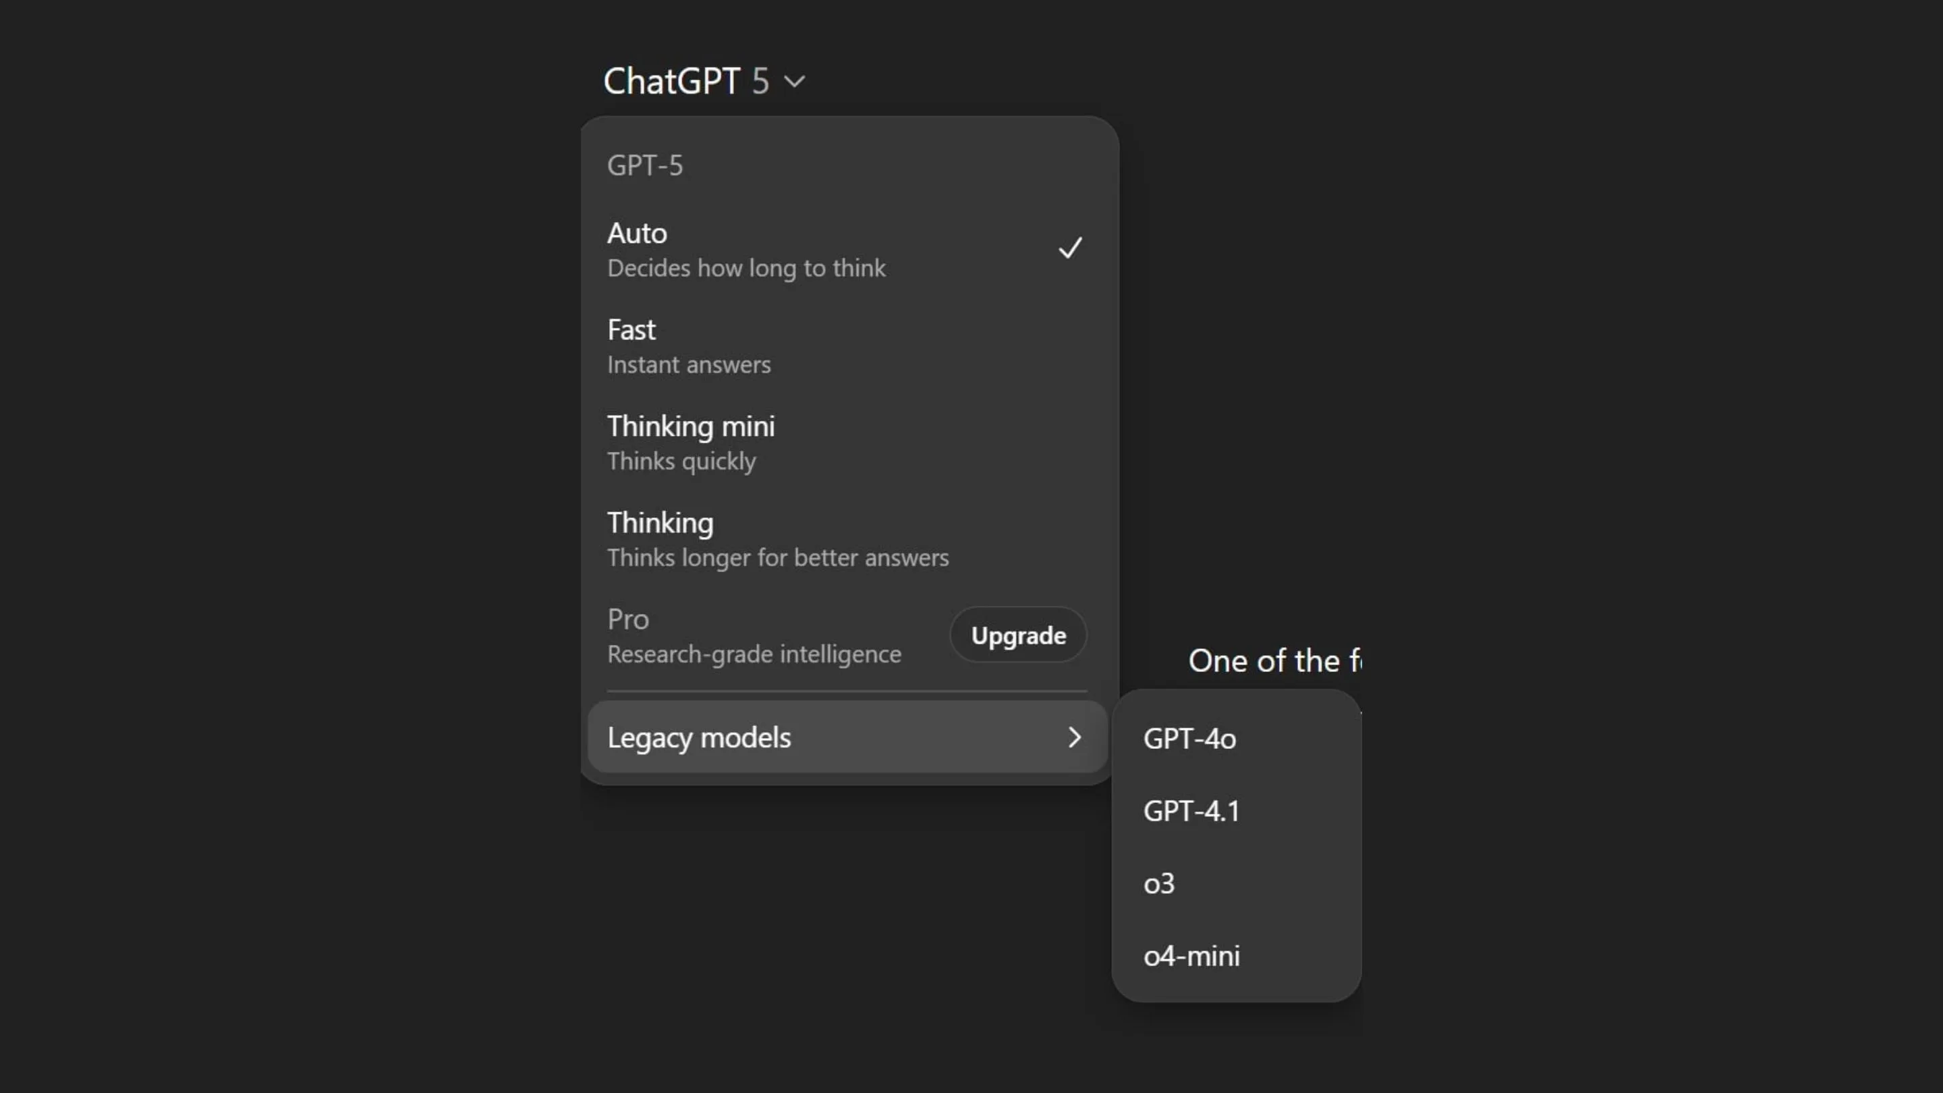Click "Thinks longer for better answers" subtitle
The height and width of the screenshot is (1093, 1943).
click(778, 558)
